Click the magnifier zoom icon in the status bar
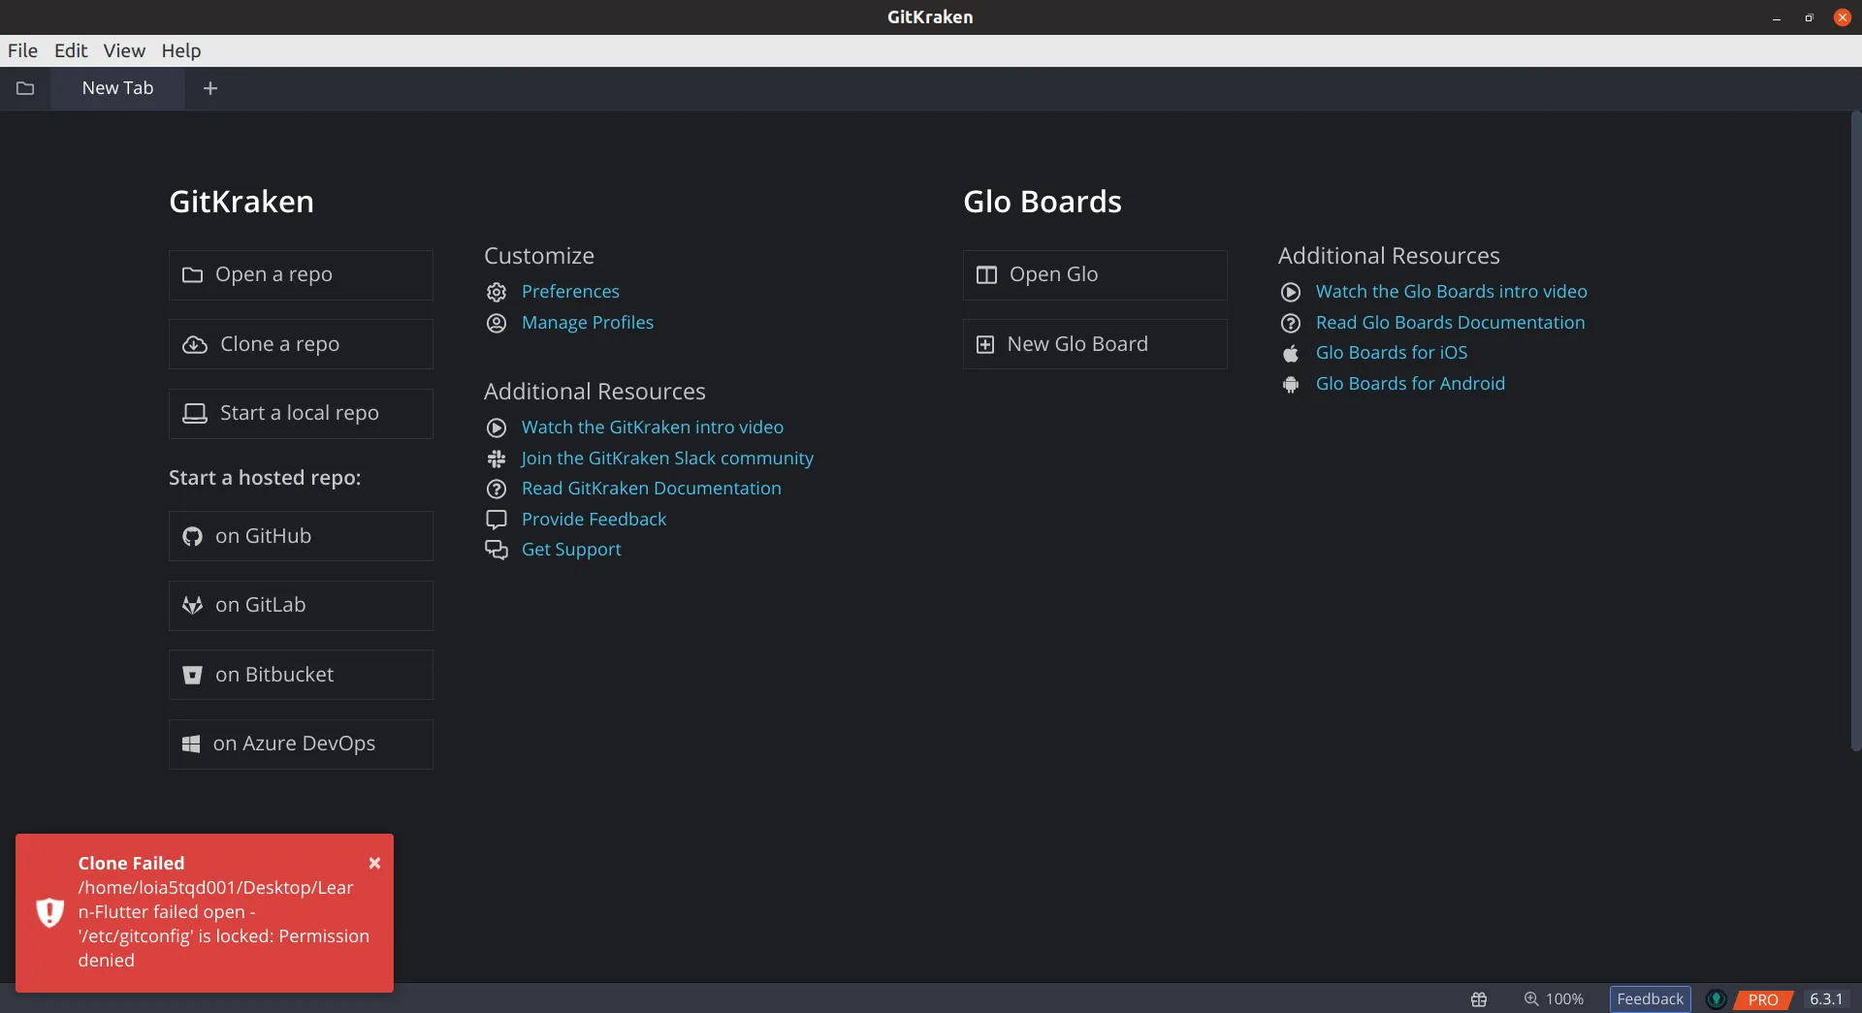Image resolution: width=1862 pixels, height=1013 pixels. tap(1531, 999)
